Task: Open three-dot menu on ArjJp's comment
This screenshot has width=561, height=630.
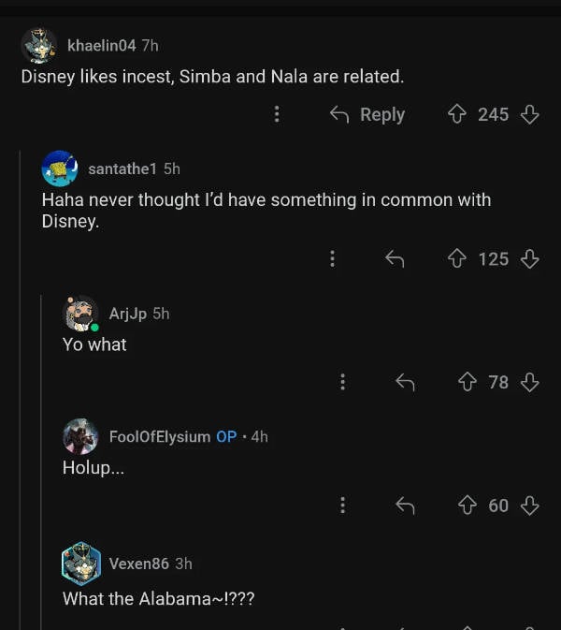Action: tap(342, 382)
